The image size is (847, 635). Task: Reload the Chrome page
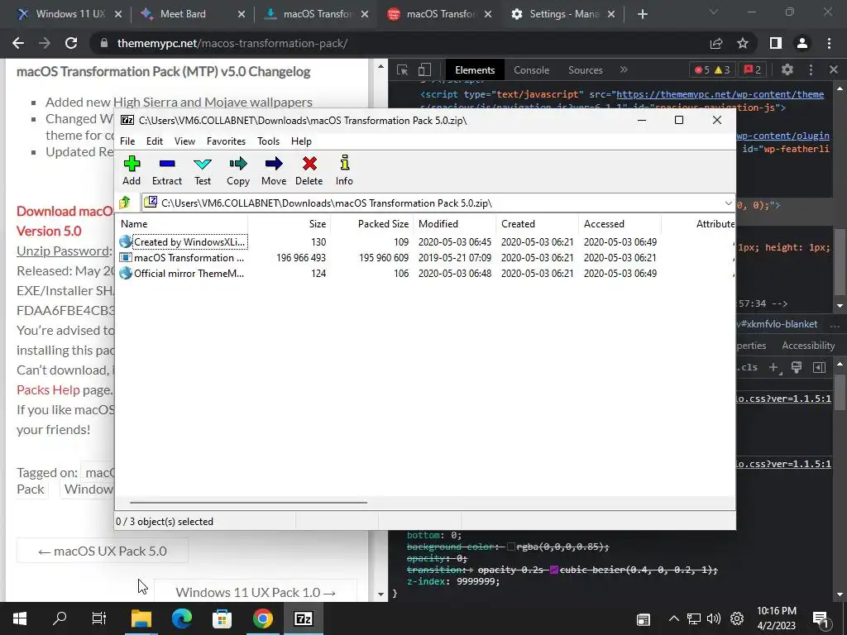[71, 43]
